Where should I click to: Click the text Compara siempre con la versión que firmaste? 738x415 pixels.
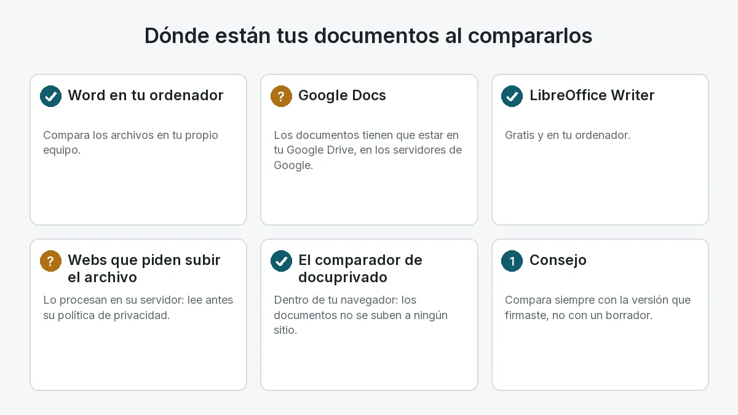597,307
